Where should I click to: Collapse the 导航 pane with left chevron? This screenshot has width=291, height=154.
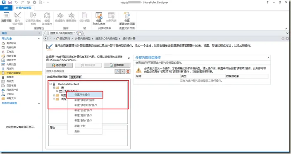click(39, 33)
